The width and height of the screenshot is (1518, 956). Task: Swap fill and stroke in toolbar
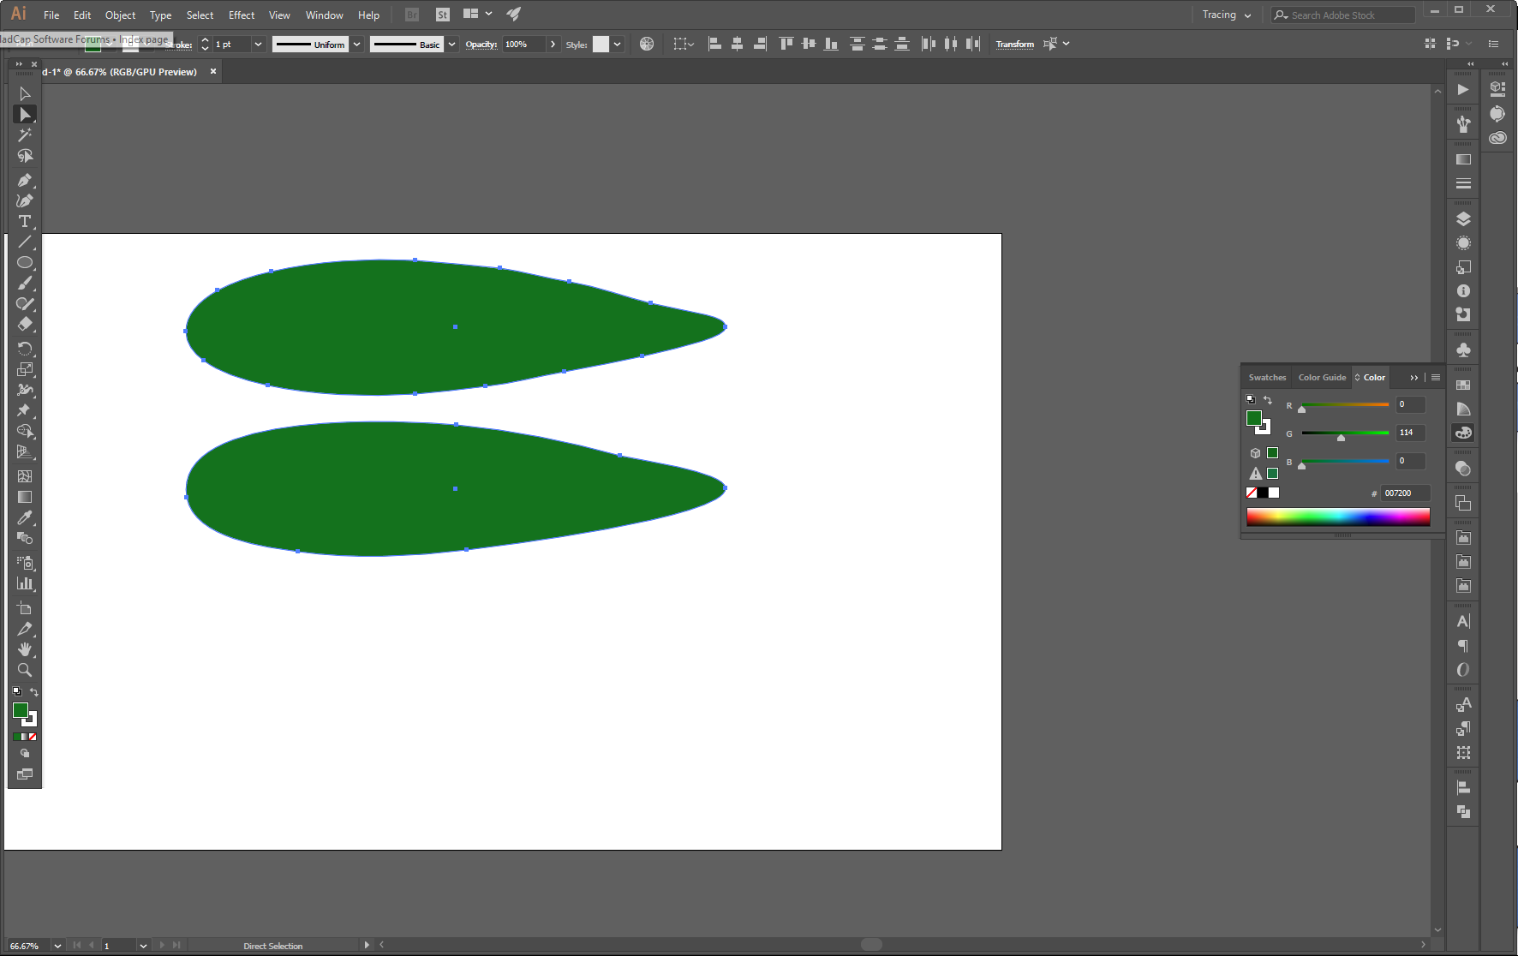pyautogui.click(x=34, y=692)
